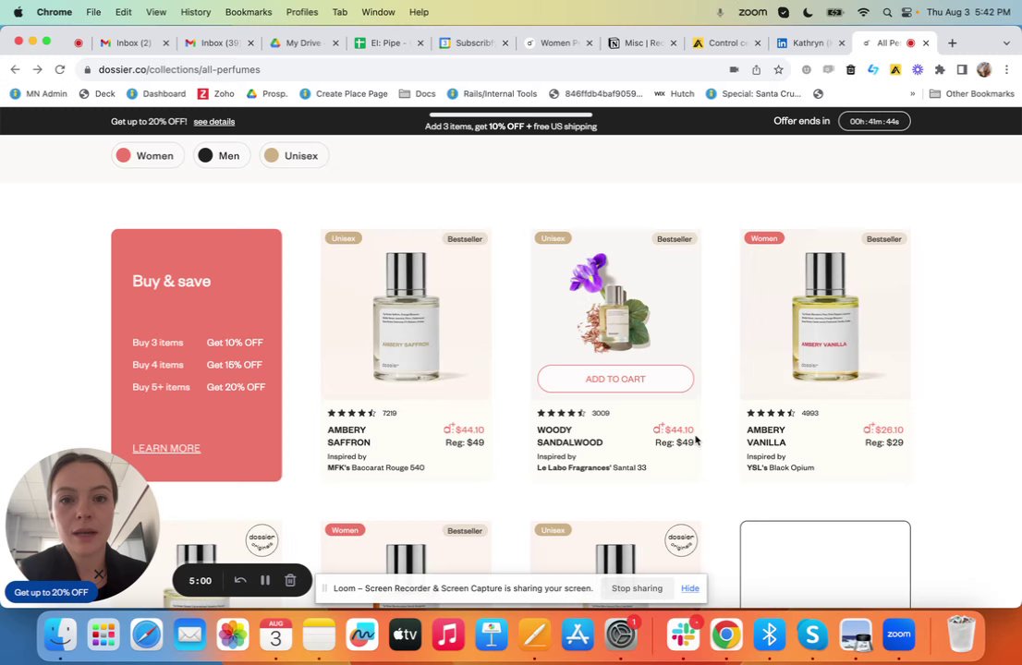The image size is (1022, 665).
Task: Open Launchpad from the dock
Action: tap(103, 634)
